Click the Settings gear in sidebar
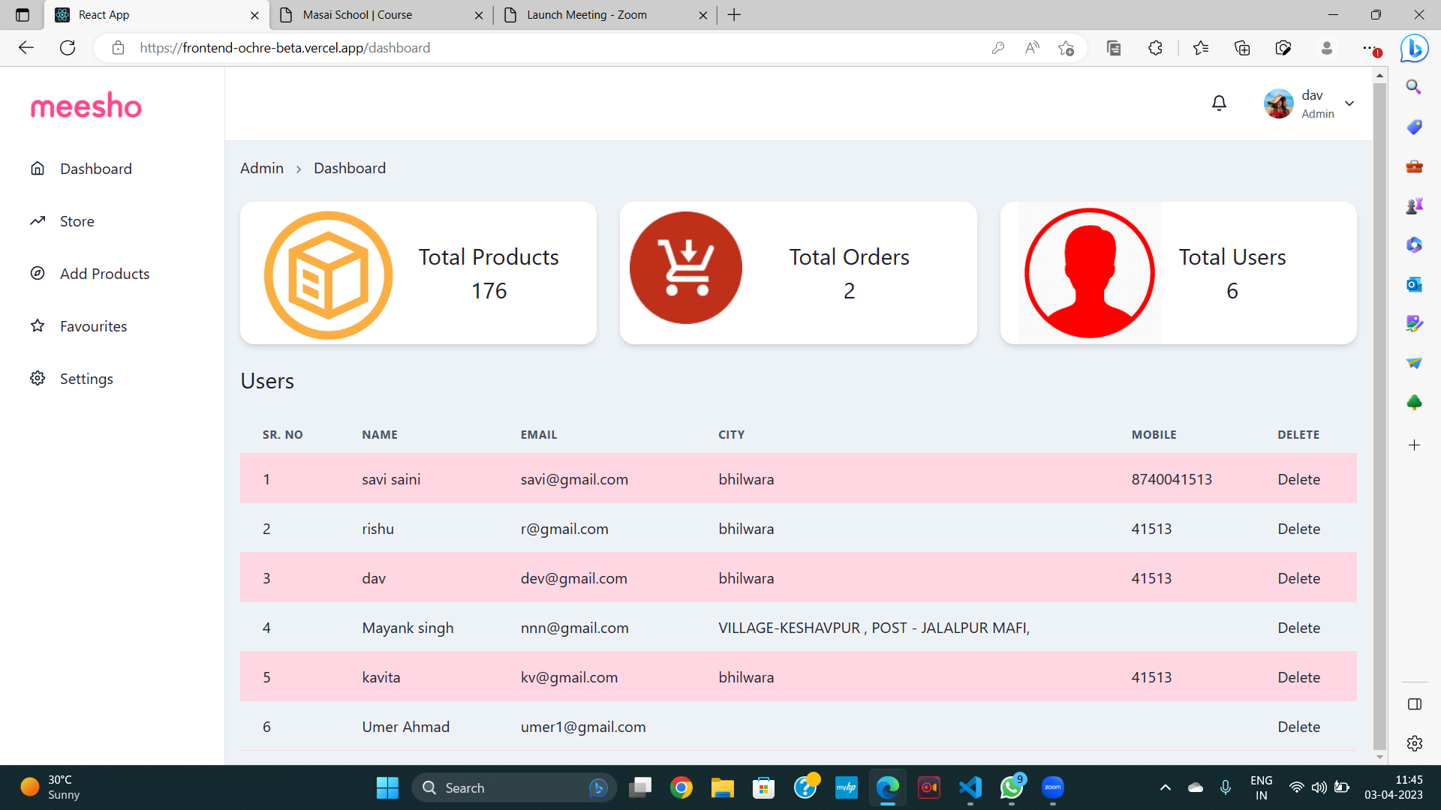 point(38,379)
